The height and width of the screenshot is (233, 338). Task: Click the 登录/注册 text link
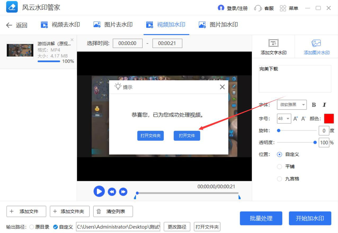(237, 8)
